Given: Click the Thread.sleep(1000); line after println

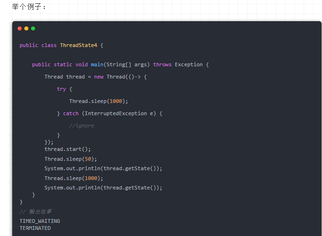Looking at the screenshot, I should click(74, 178).
